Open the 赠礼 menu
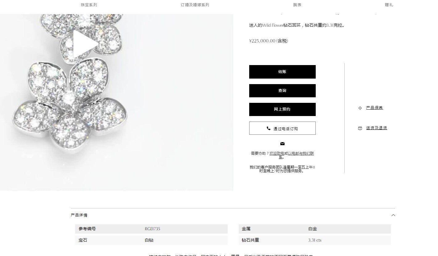The image size is (438, 256). (389, 5)
